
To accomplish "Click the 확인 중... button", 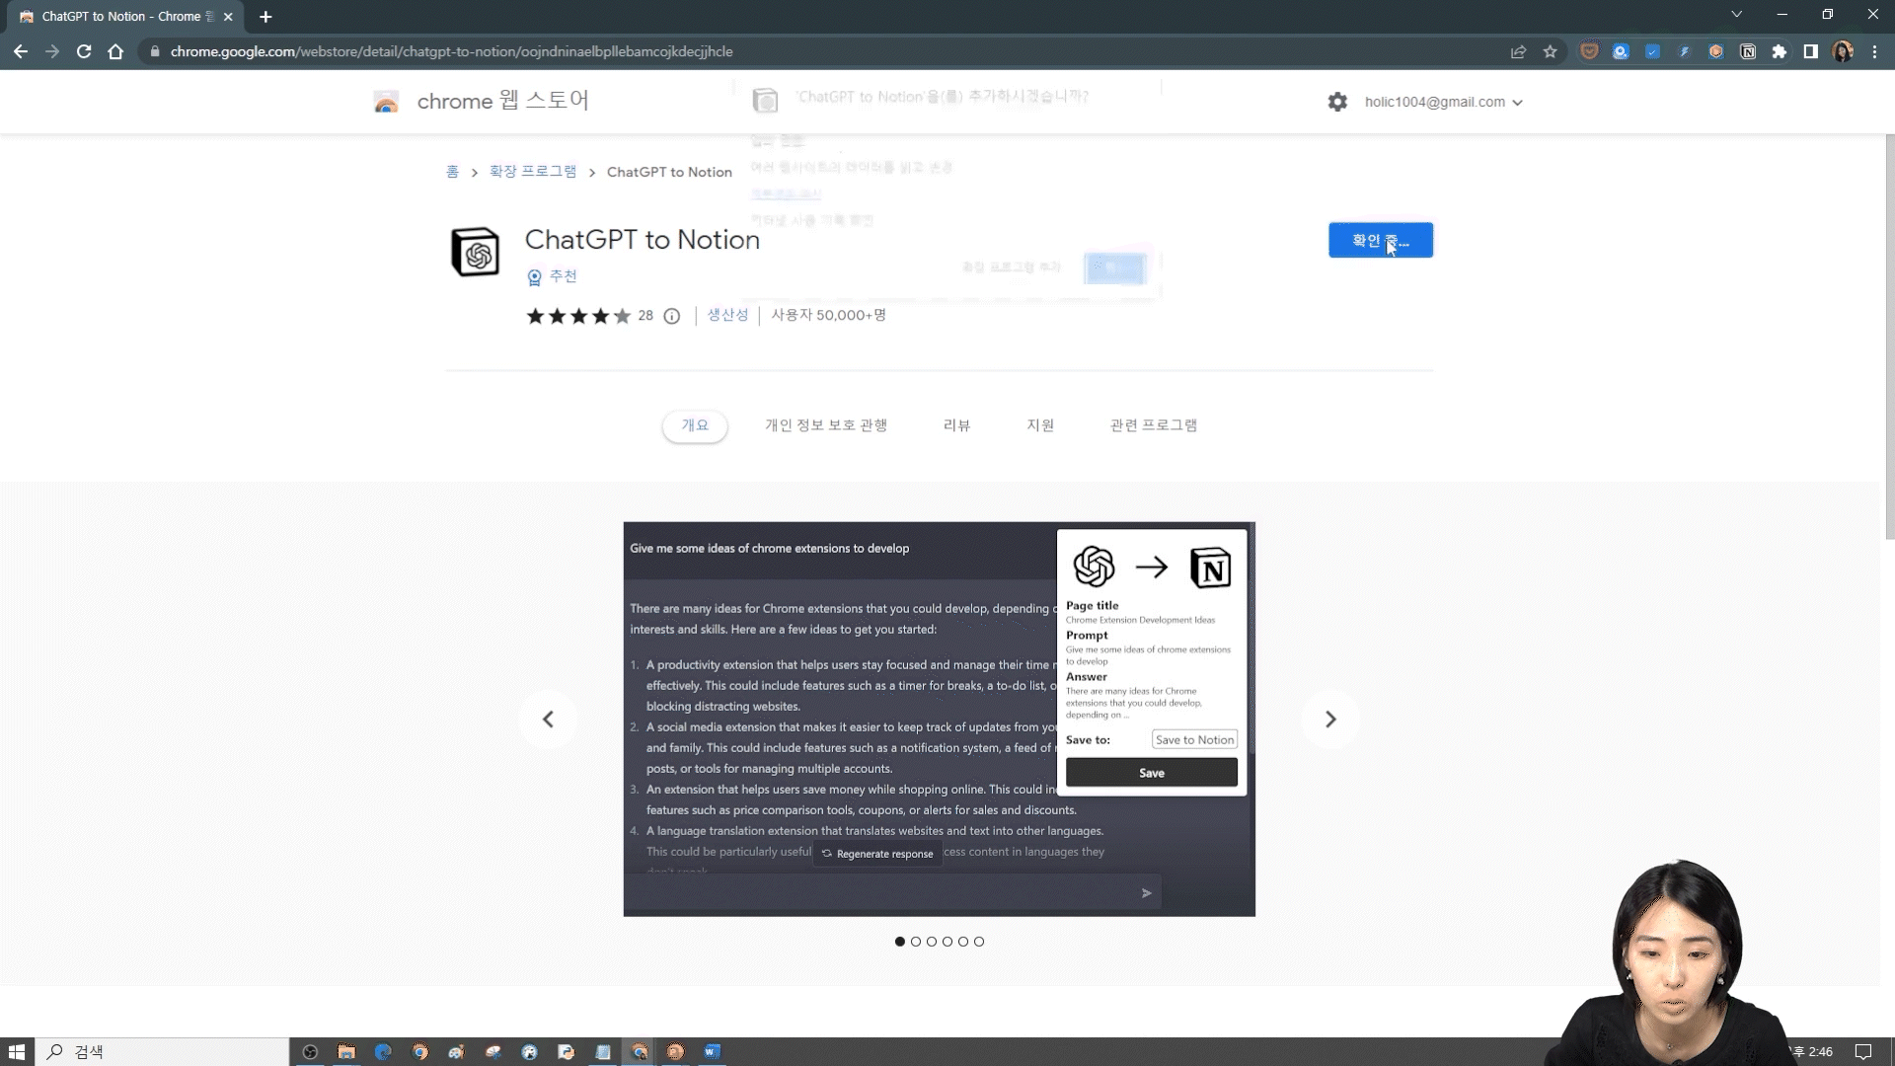I will pyautogui.click(x=1380, y=240).
